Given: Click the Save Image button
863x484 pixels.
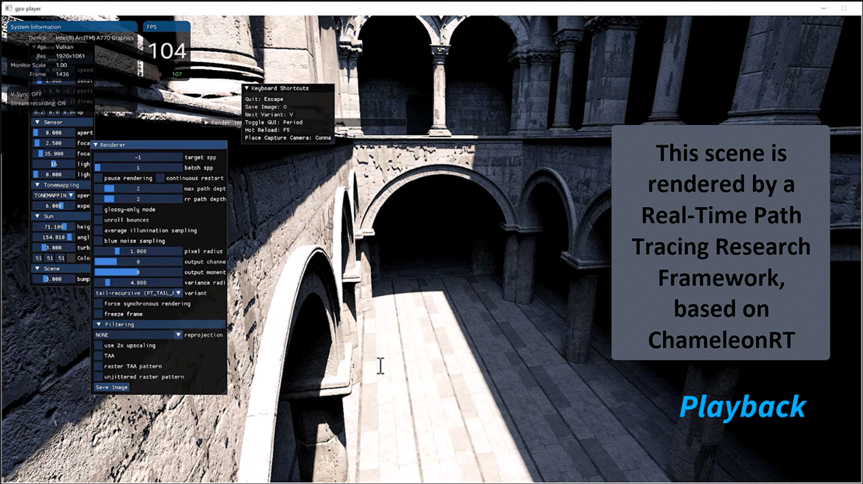Looking at the screenshot, I should click(111, 387).
